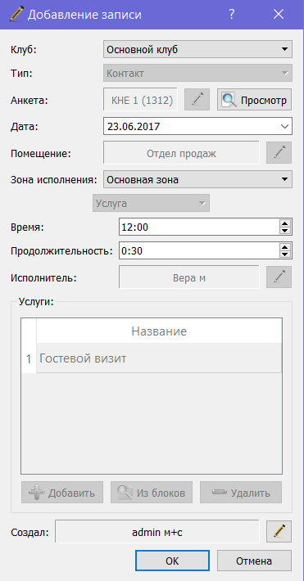Open the Зона исполнения dropdown
Image resolution: width=304 pixels, height=581 pixels.
tap(197, 180)
